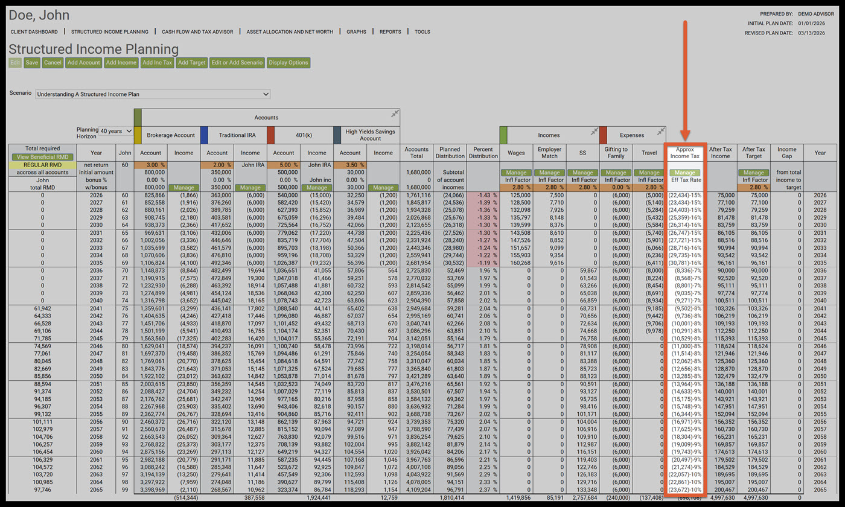
Task: Select the 401(k) red color swatch
Action: point(270,135)
